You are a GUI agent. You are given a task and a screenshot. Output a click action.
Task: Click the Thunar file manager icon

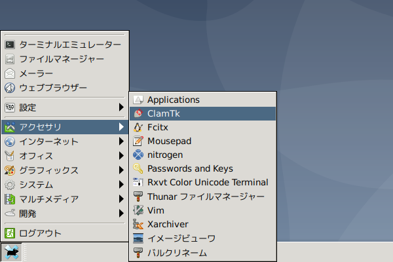(x=138, y=196)
